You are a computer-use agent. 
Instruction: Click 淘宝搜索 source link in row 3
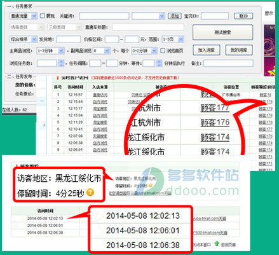(x=100, y=109)
